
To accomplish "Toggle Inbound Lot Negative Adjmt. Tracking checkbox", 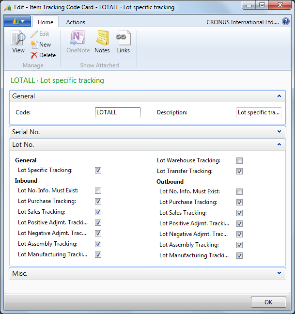I will point(98,233).
